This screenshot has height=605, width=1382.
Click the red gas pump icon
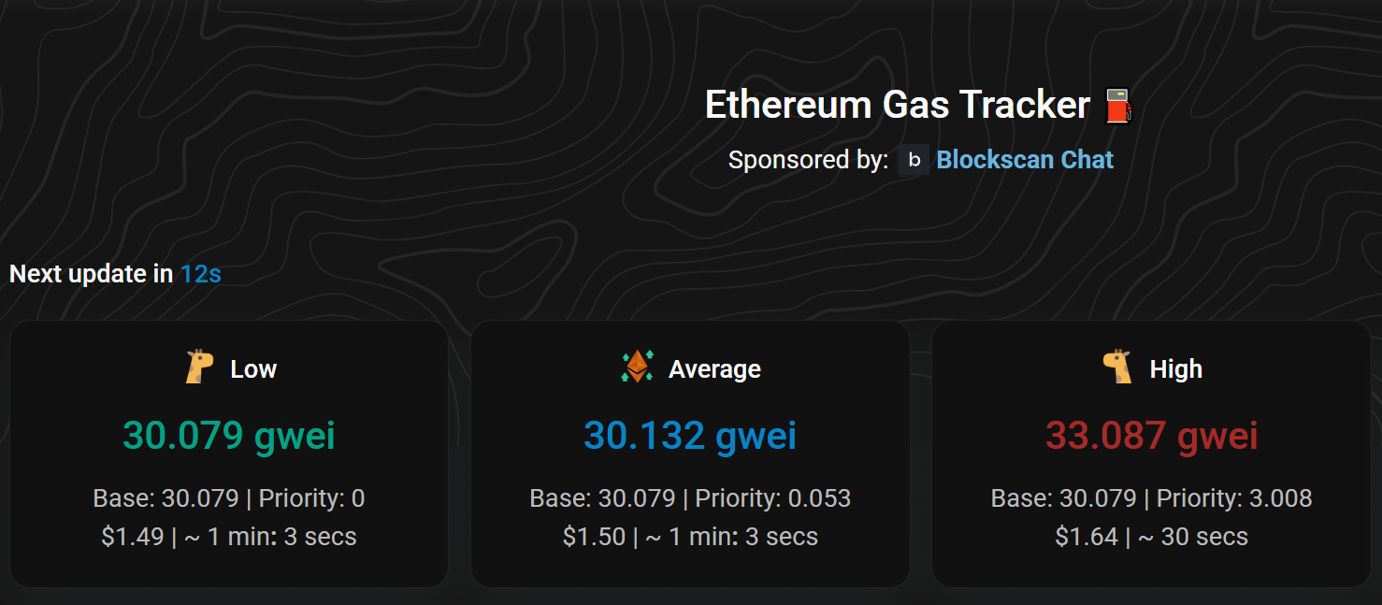pos(1118,106)
